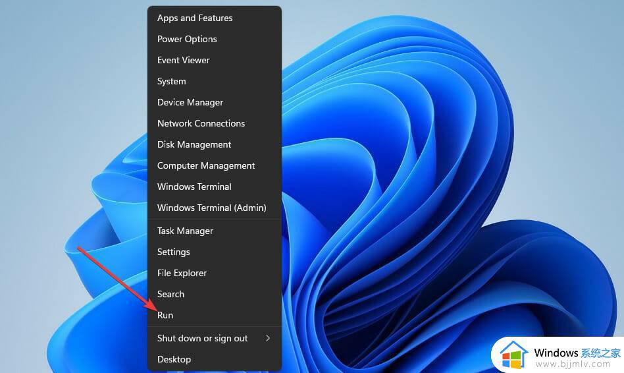Choose the System menu entry
Screen dimensions: 624x373
tap(215, 81)
